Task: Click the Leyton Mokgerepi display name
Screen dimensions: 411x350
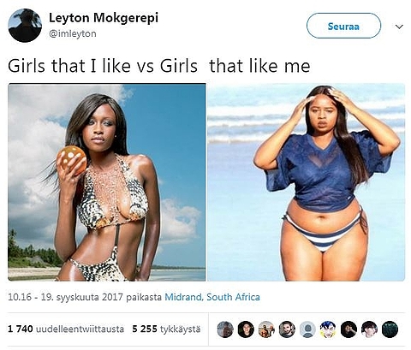Action: [104, 18]
